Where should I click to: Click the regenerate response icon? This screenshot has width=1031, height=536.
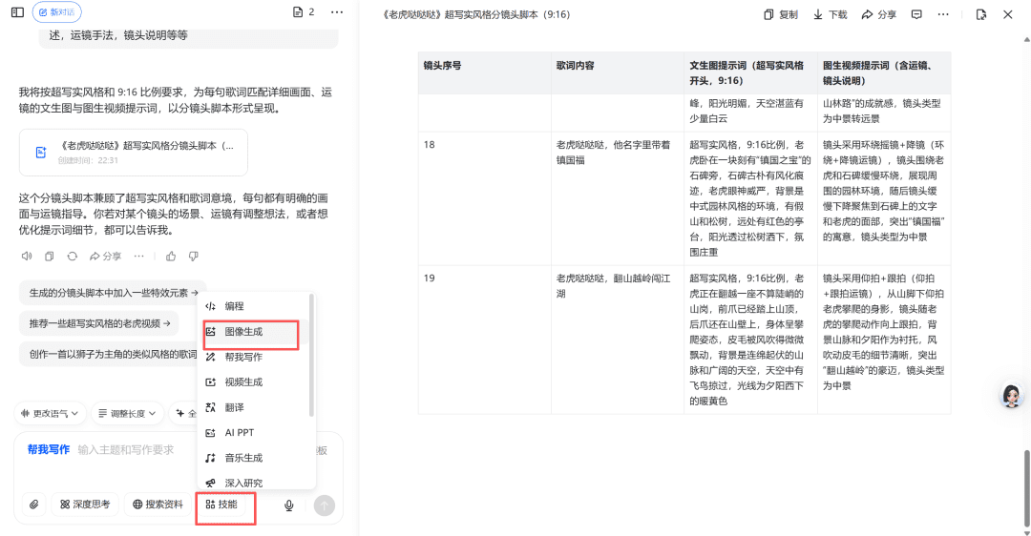pyautogui.click(x=72, y=256)
